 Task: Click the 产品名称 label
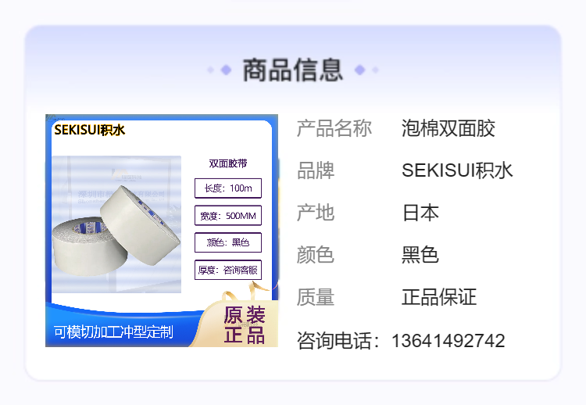point(334,128)
